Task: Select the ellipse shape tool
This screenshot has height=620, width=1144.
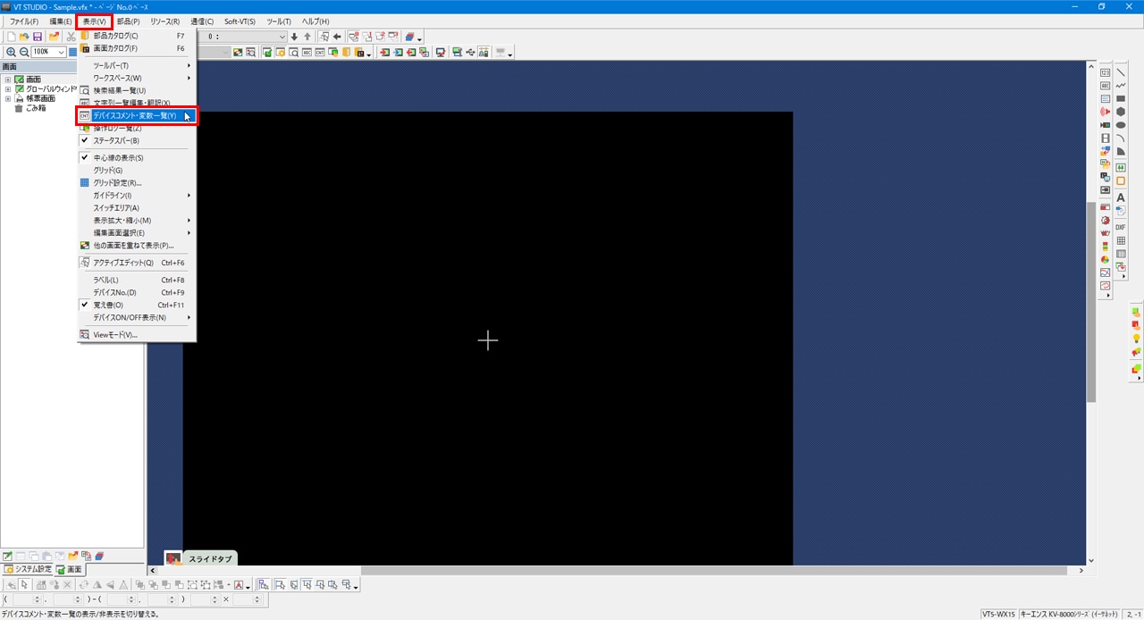Action: 1121,125
